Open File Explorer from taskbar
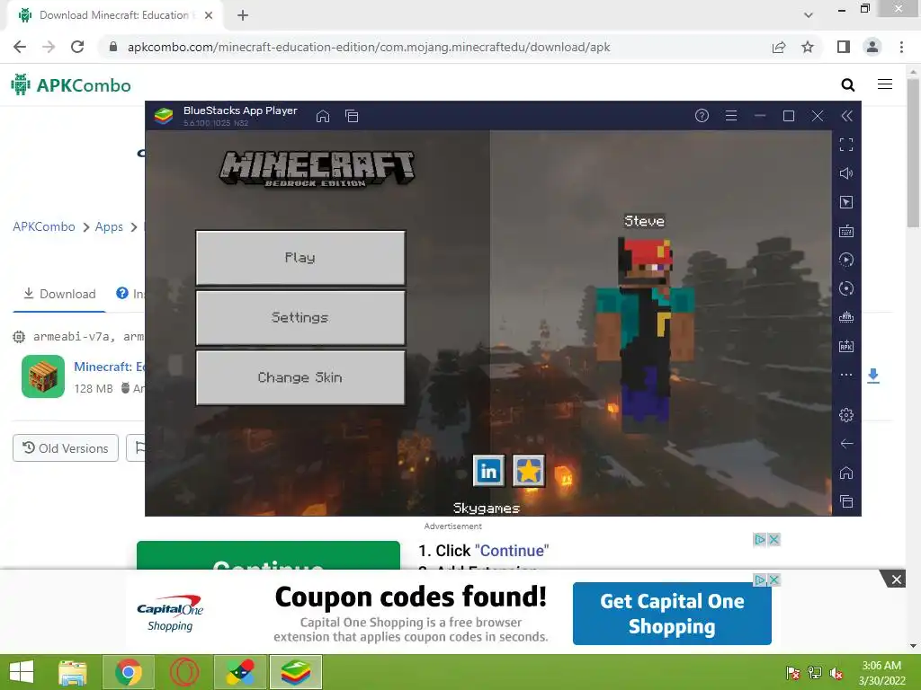This screenshot has width=921, height=690. (73, 672)
